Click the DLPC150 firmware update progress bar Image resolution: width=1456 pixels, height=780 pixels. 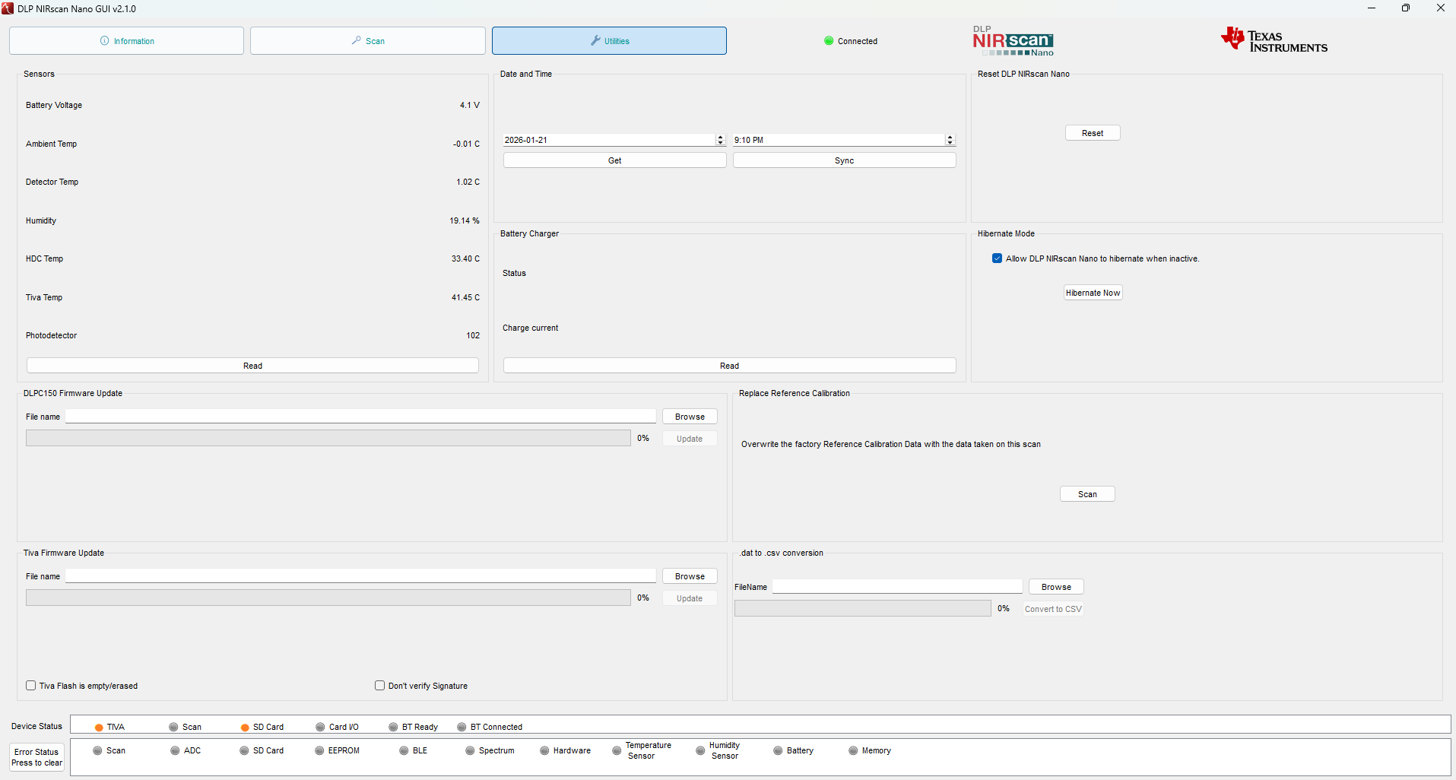pos(328,438)
